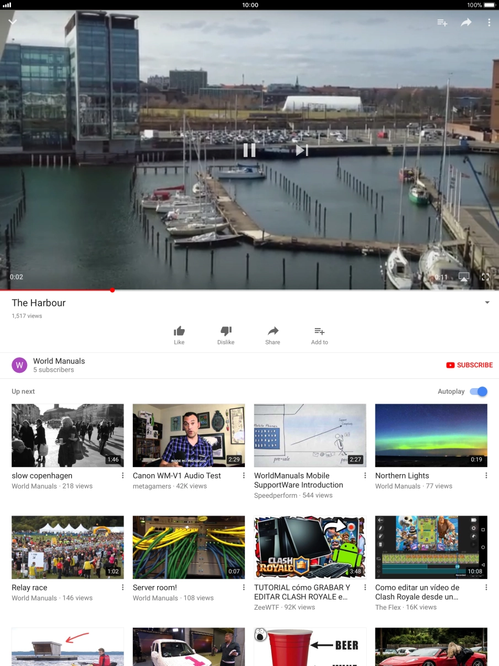499x666 pixels.
Task: Expand The Harbour video description
Action: tap(487, 303)
